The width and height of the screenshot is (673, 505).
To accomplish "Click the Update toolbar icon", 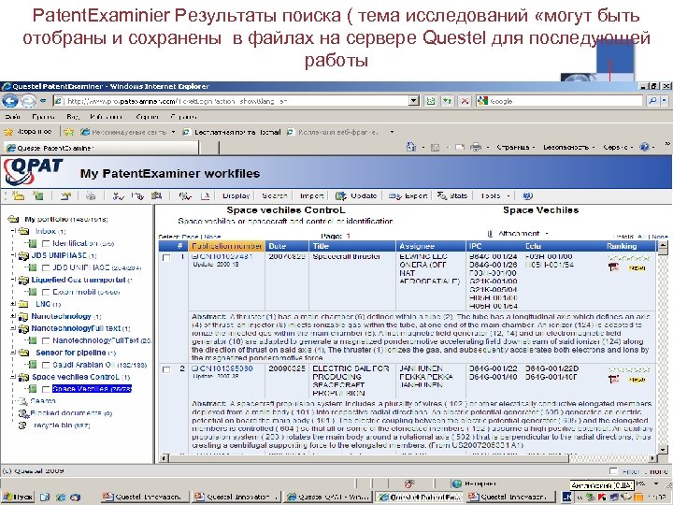I will coord(341,195).
